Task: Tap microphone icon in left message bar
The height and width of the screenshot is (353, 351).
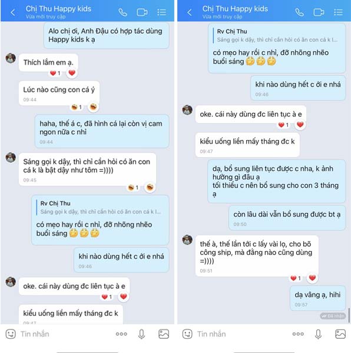Action: click(x=141, y=334)
